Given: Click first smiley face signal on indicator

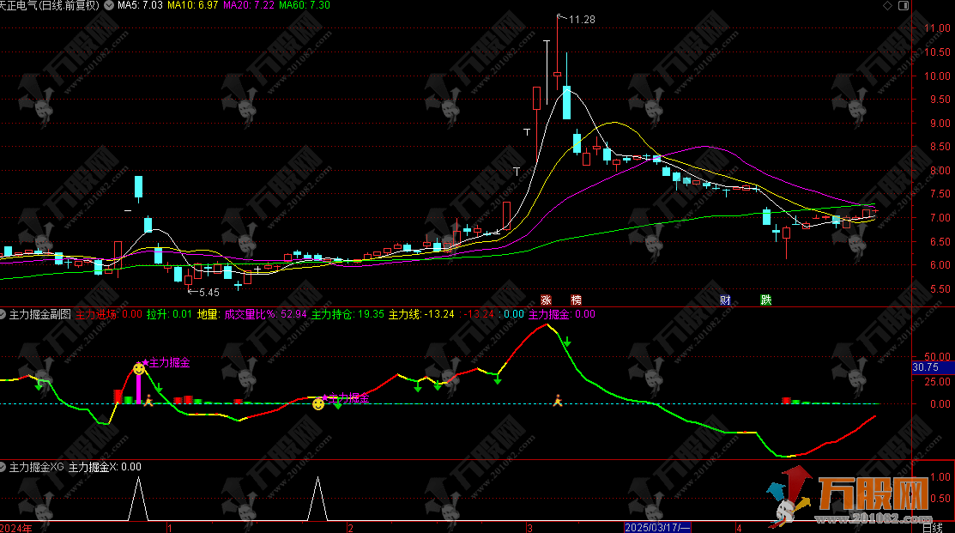Looking at the screenshot, I should [x=139, y=369].
